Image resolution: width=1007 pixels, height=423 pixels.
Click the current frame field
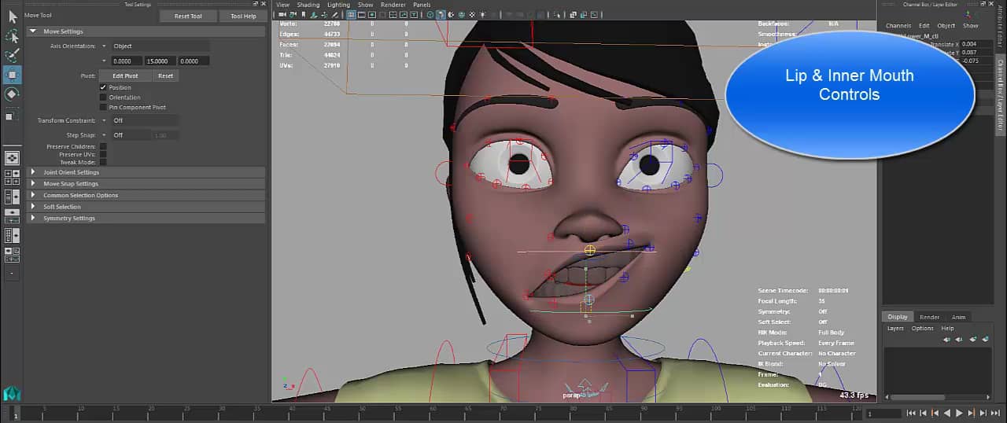point(883,413)
